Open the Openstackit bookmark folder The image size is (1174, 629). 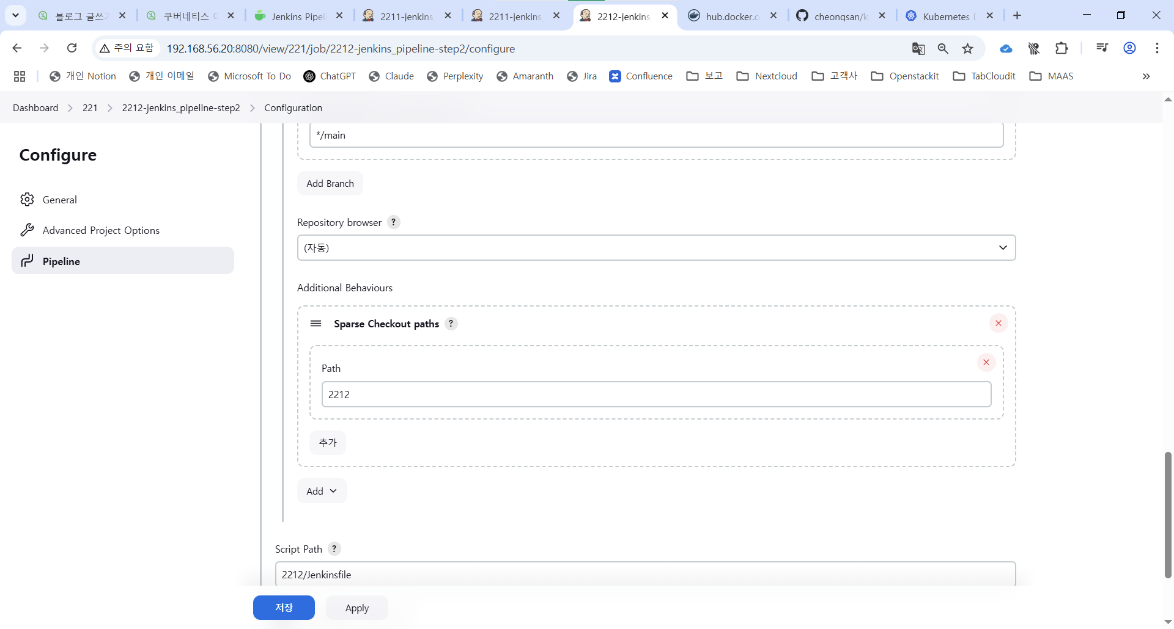(x=905, y=76)
